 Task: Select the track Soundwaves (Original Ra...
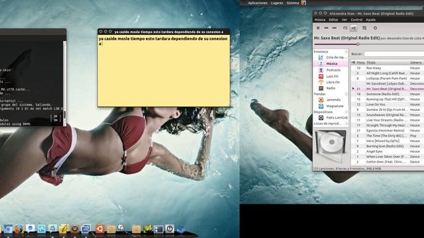[x=387, y=115]
